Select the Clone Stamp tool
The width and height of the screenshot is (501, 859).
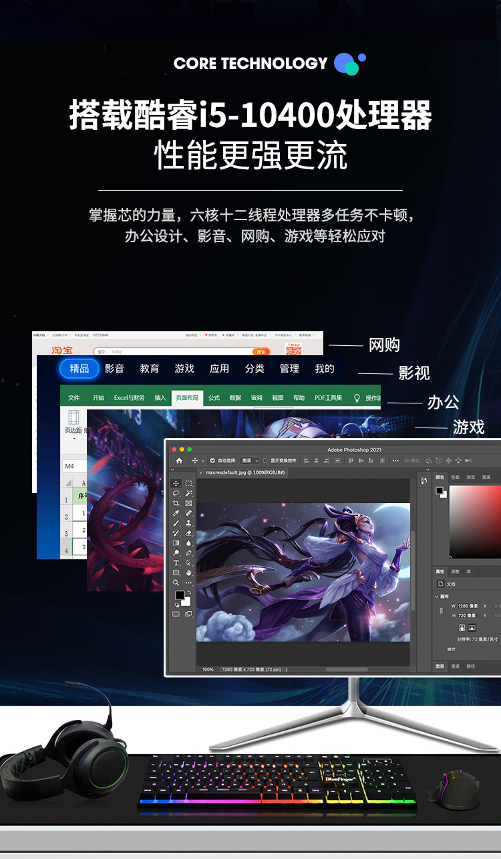pyautogui.click(x=188, y=523)
